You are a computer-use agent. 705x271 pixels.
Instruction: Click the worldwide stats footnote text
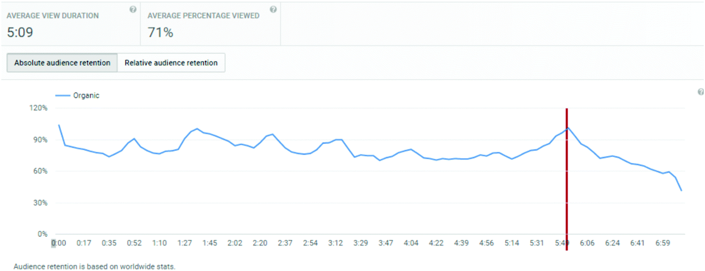(x=94, y=266)
